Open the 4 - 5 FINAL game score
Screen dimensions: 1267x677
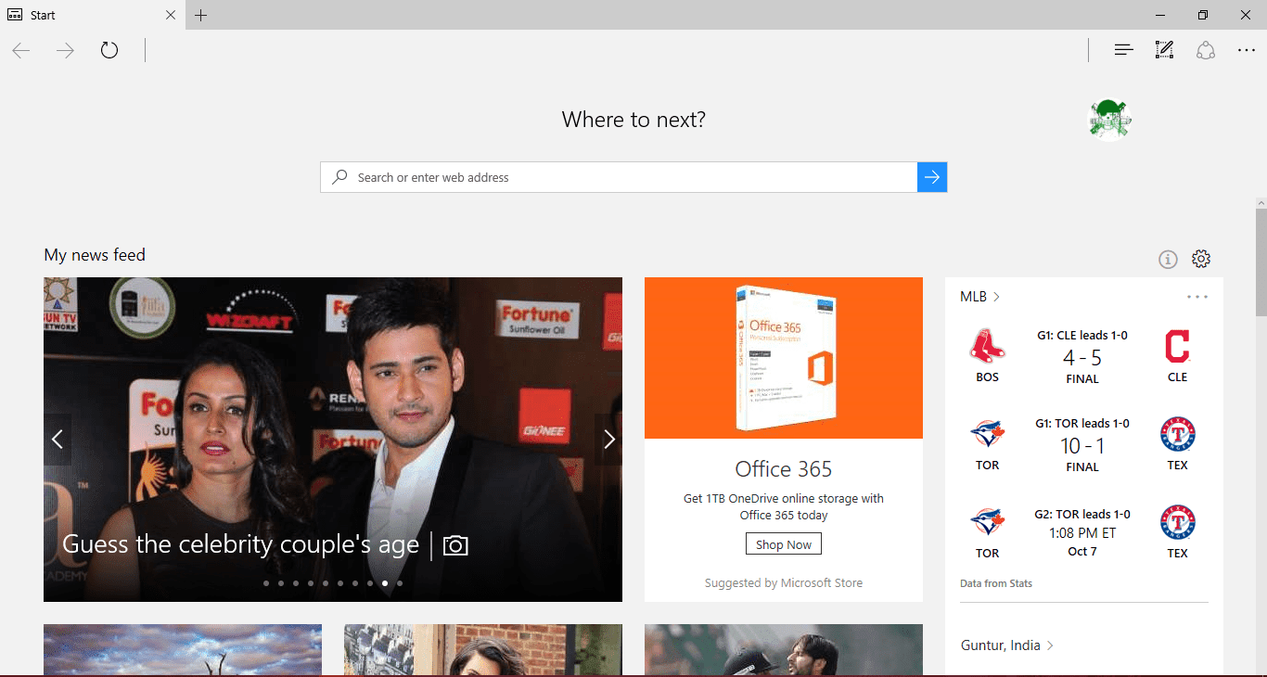click(x=1082, y=365)
